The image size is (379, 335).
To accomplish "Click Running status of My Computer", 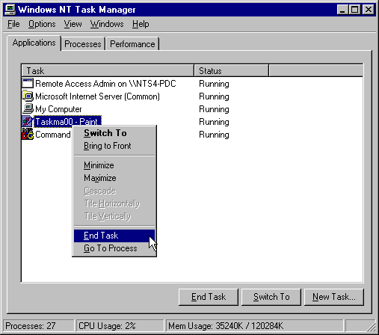I will (214, 109).
